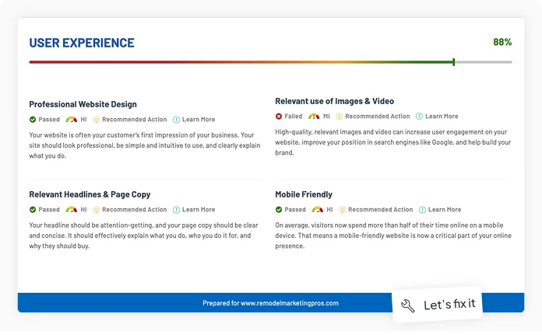This screenshot has width=542, height=335.
Task: Click the User Experience section heading
Action: point(82,44)
